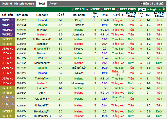This screenshot has width=167, height=119.
Task: Click the INTERF label on 11/06/25 row
Action: click(x=7, y=39)
